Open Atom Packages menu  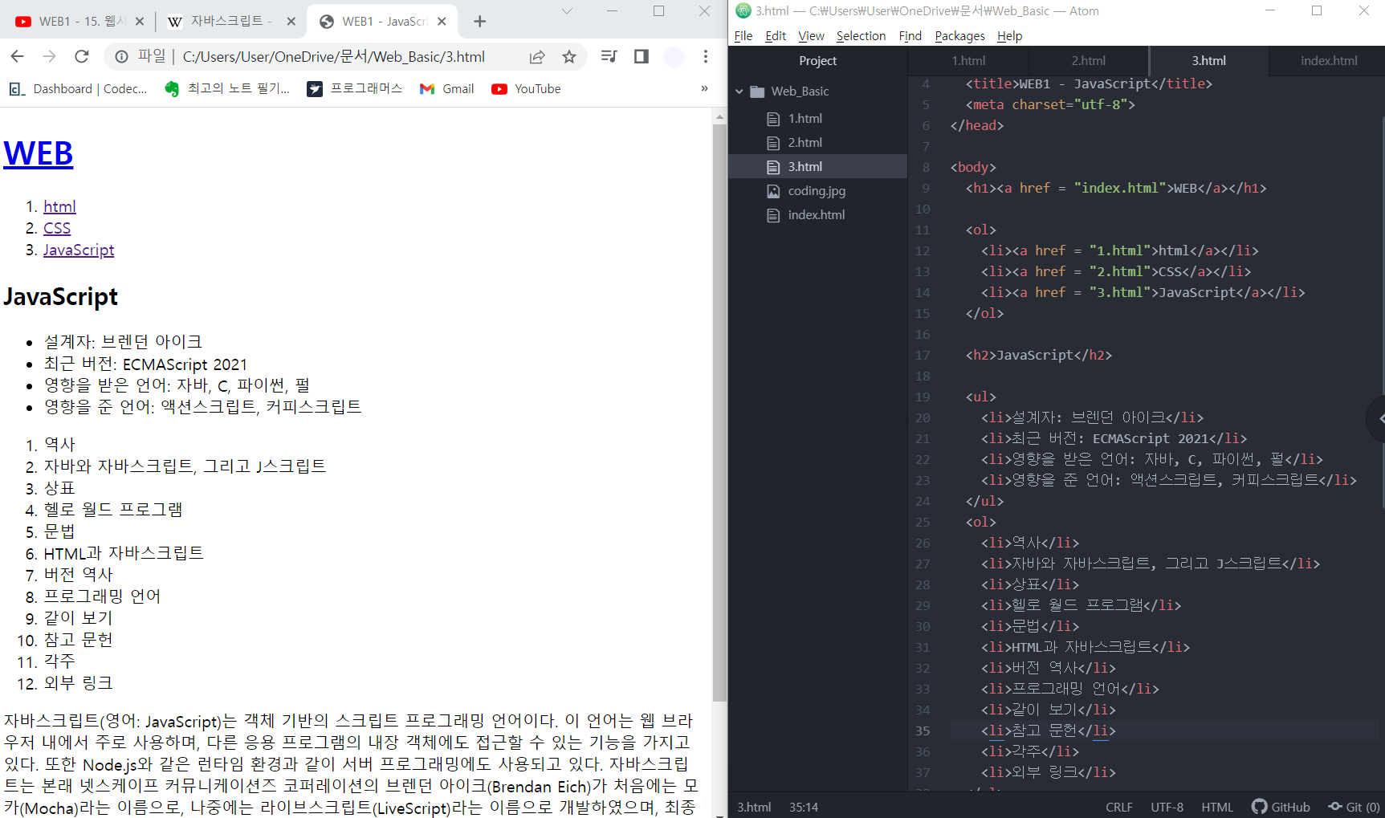[959, 36]
